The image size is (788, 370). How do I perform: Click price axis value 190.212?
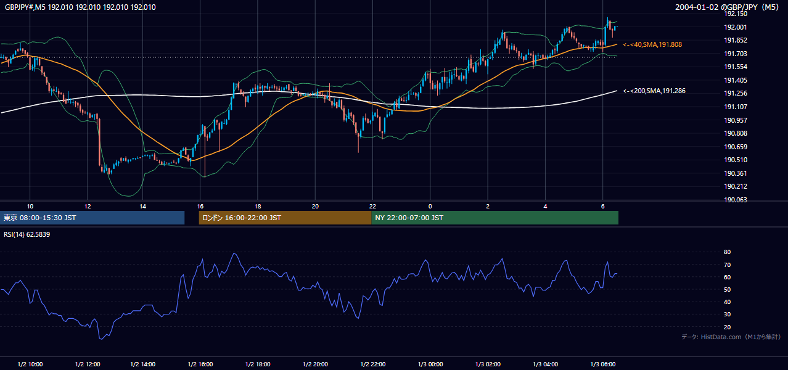[735, 186]
